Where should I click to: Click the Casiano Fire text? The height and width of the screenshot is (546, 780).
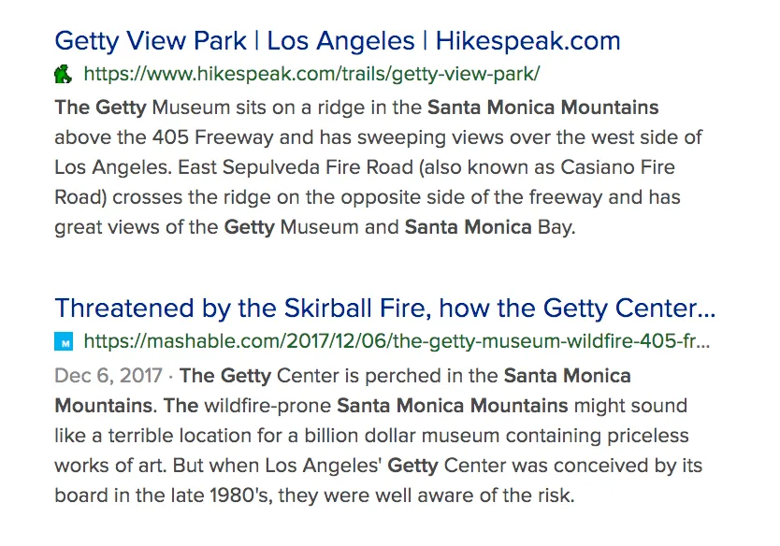(x=617, y=167)
